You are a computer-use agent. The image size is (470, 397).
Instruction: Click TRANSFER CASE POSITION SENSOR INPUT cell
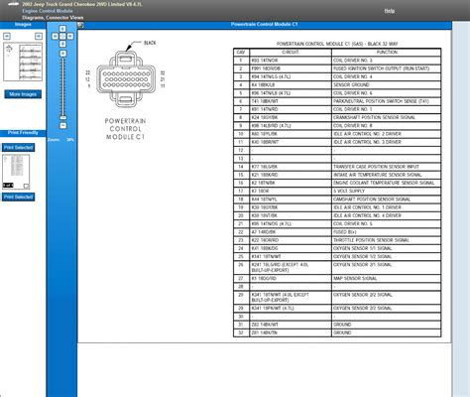click(387, 167)
